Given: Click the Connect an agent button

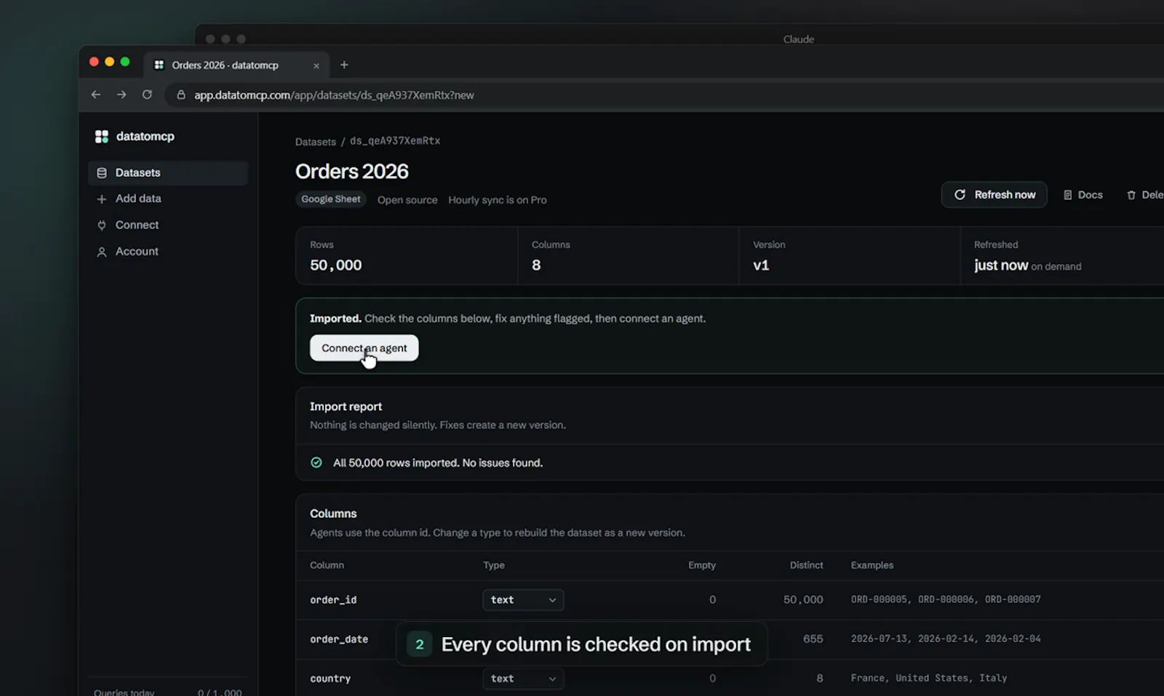Looking at the screenshot, I should (x=364, y=348).
